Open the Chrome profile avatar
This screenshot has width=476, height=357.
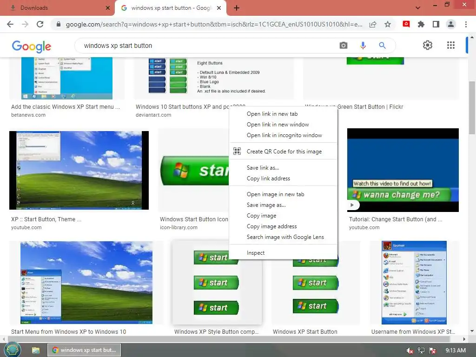(451, 24)
